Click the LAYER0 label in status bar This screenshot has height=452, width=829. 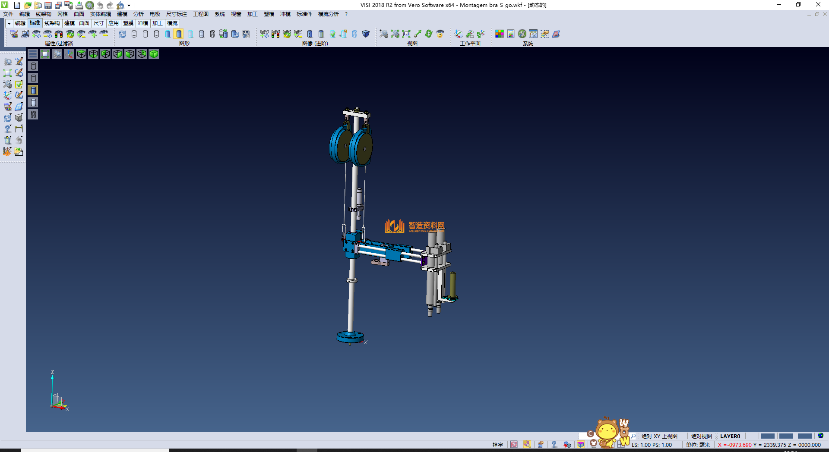(730, 436)
